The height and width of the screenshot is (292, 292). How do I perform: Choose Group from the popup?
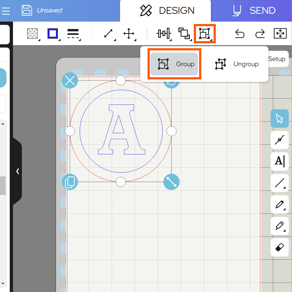pos(174,64)
